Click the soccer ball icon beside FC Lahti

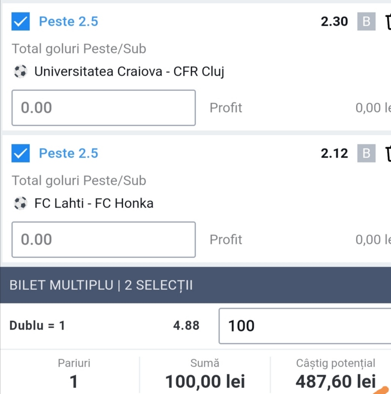click(20, 203)
